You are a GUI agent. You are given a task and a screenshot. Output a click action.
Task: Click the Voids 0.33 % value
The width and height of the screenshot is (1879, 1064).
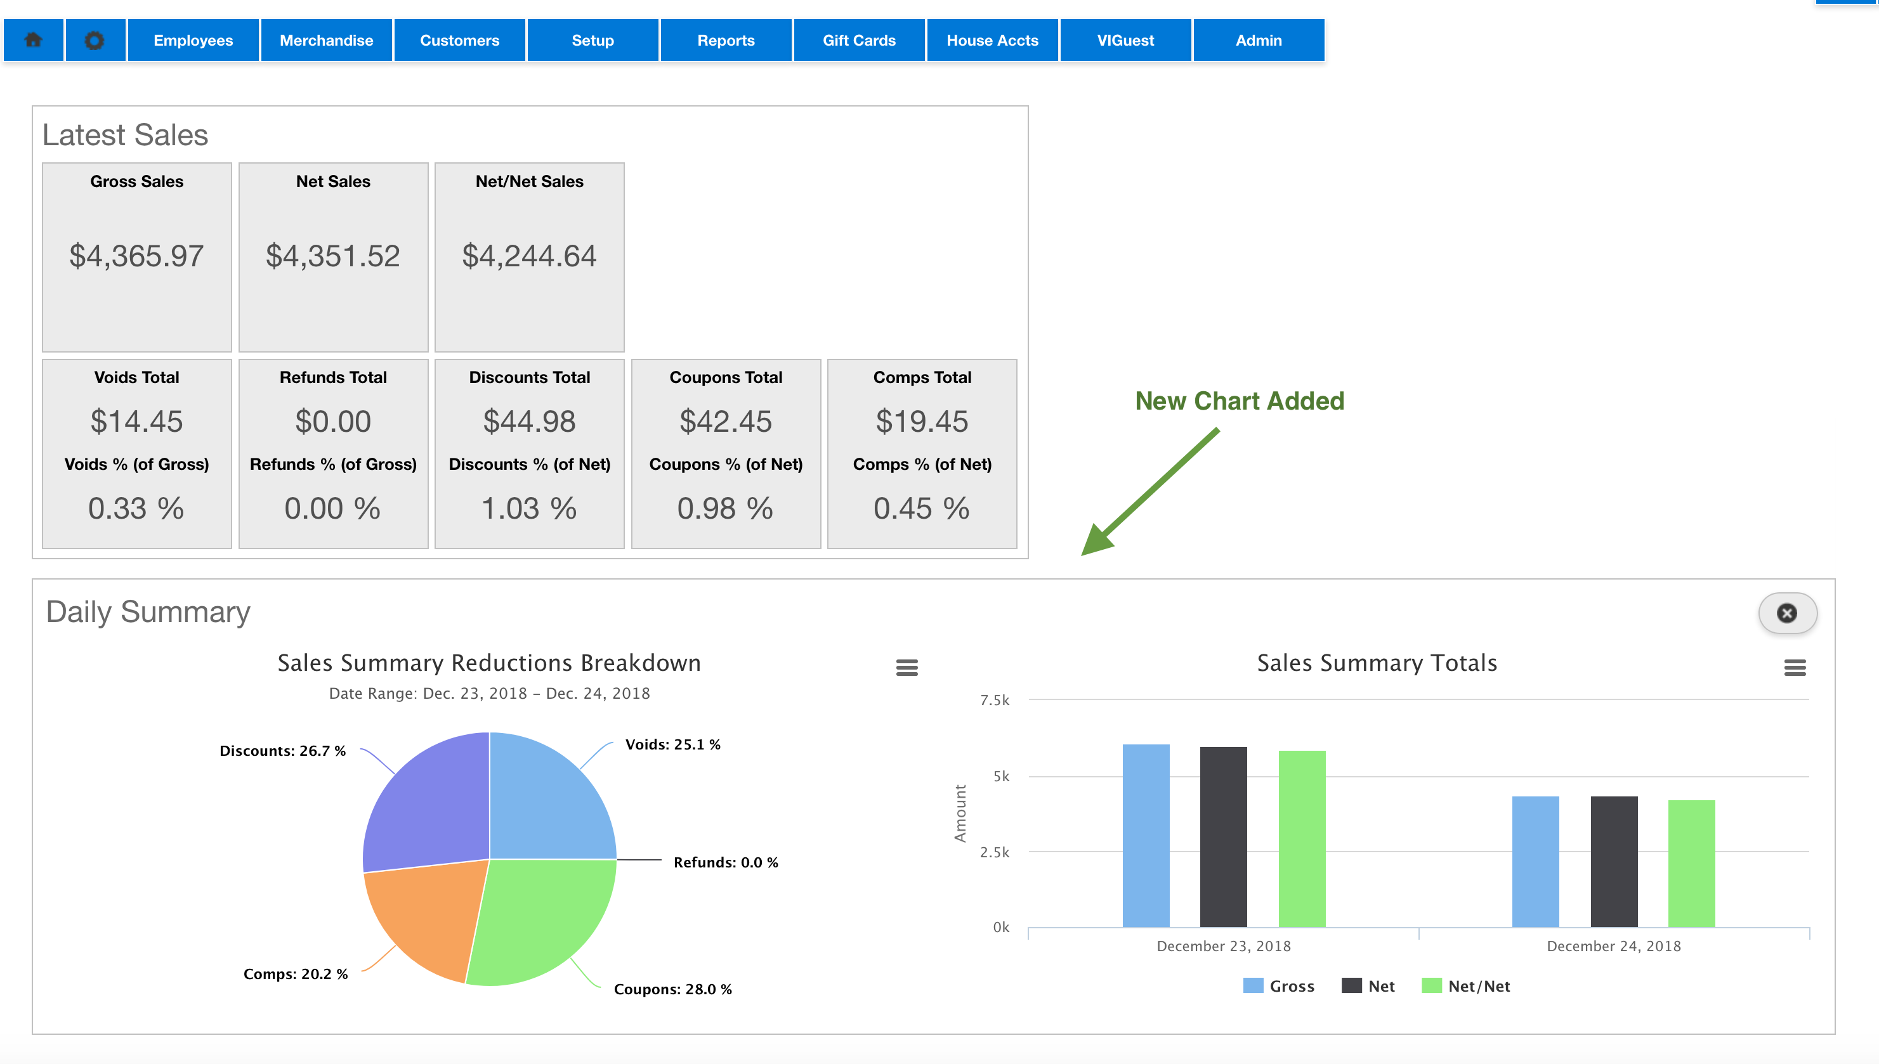(136, 509)
